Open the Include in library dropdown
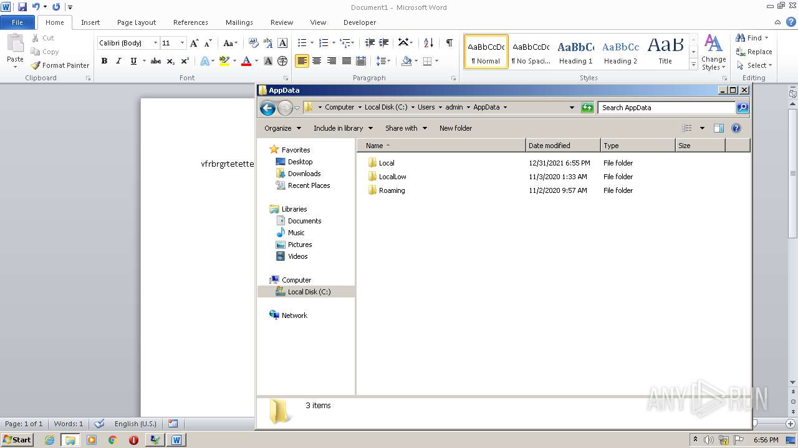The image size is (798, 448). click(x=343, y=128)
